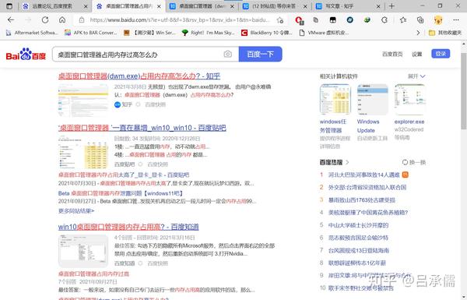
Task: Open the explorer.exe software thumbnail
Action: click(409, 99)
